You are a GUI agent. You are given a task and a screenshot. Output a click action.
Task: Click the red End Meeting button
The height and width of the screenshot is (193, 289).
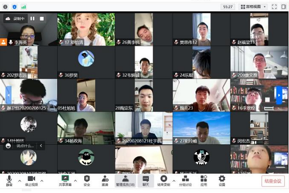[x=274, y=180]
